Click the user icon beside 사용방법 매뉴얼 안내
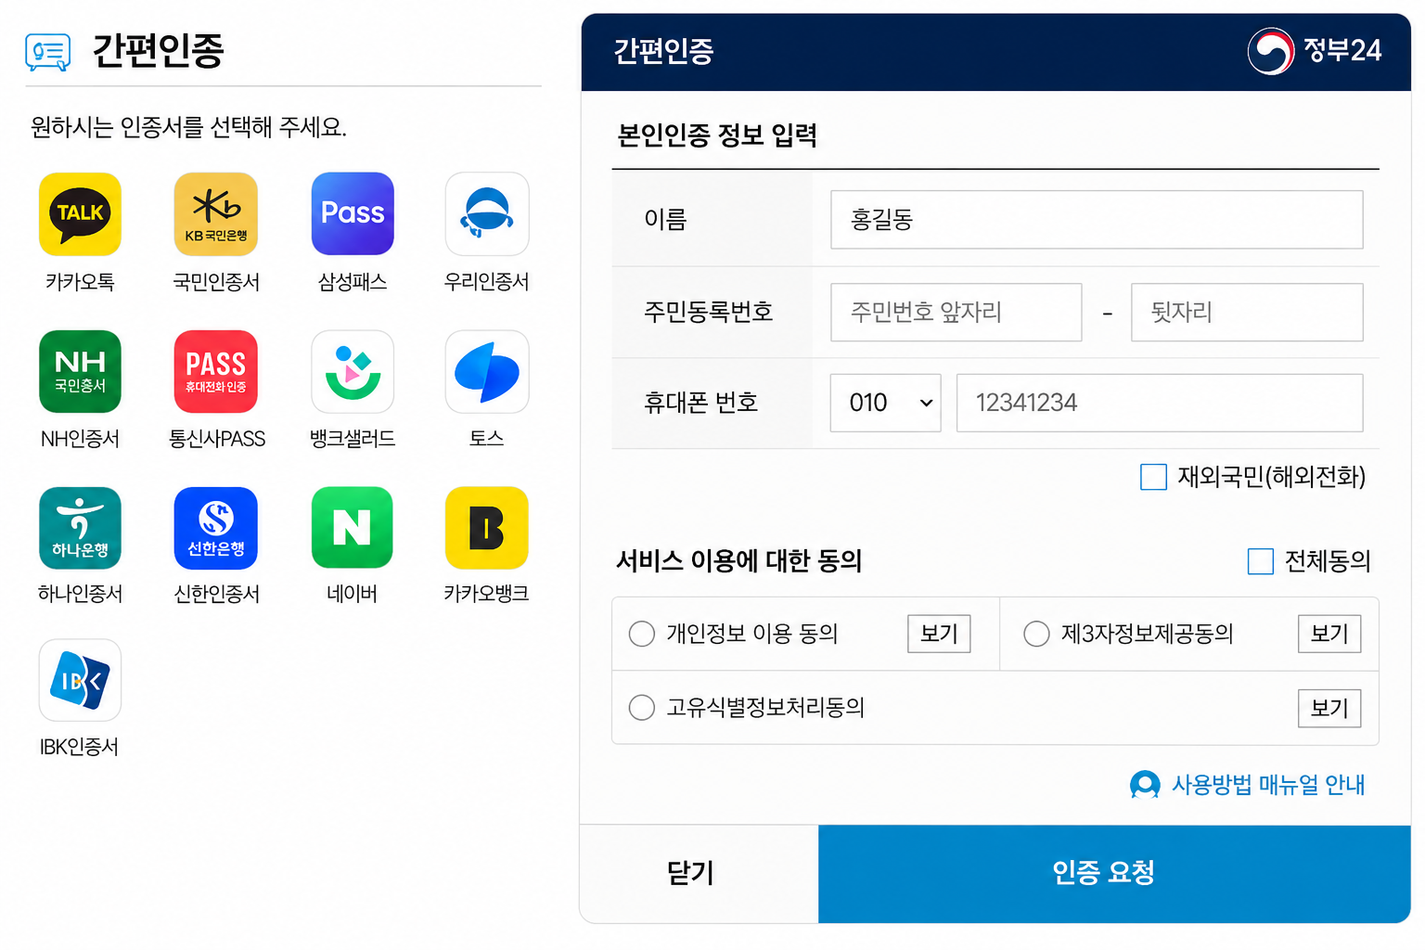Viewport: 1425px width, 950px height. click(x=1145, y=785)
